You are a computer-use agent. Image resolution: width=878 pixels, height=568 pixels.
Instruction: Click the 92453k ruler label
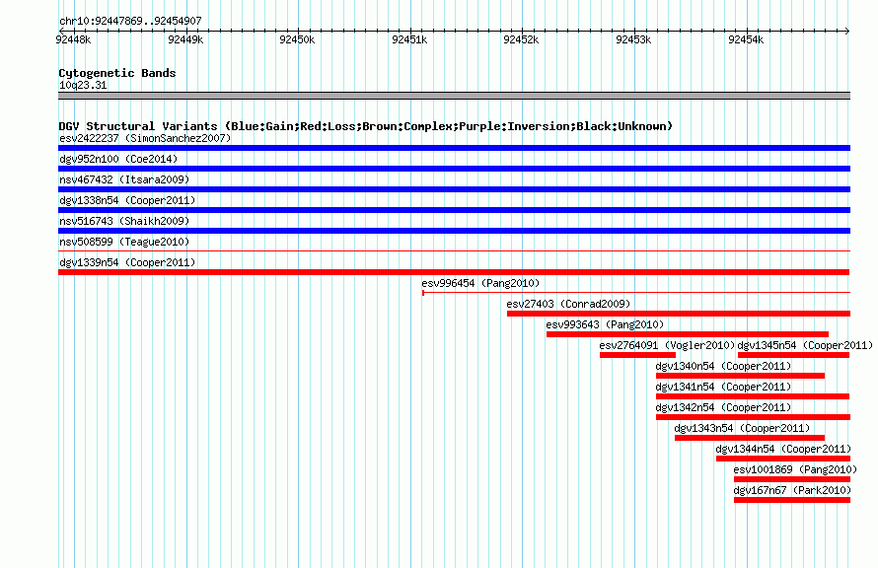click(633, 39)
